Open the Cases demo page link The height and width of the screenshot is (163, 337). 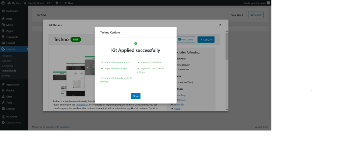click(177, 109)
